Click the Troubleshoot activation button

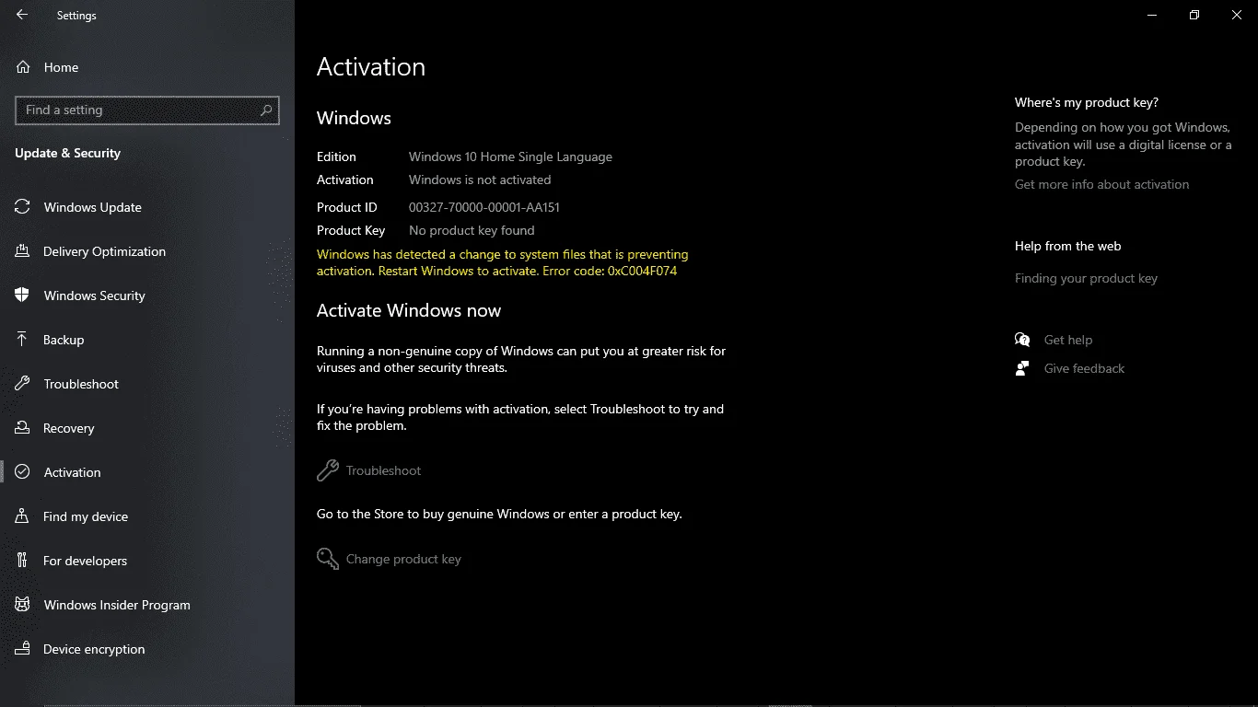pyautogui.click(x=369, y=470)
